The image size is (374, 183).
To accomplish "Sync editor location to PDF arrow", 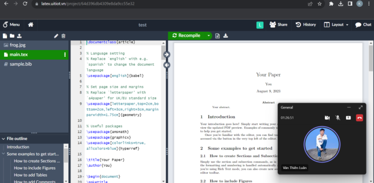I will [x=167, y=54].
